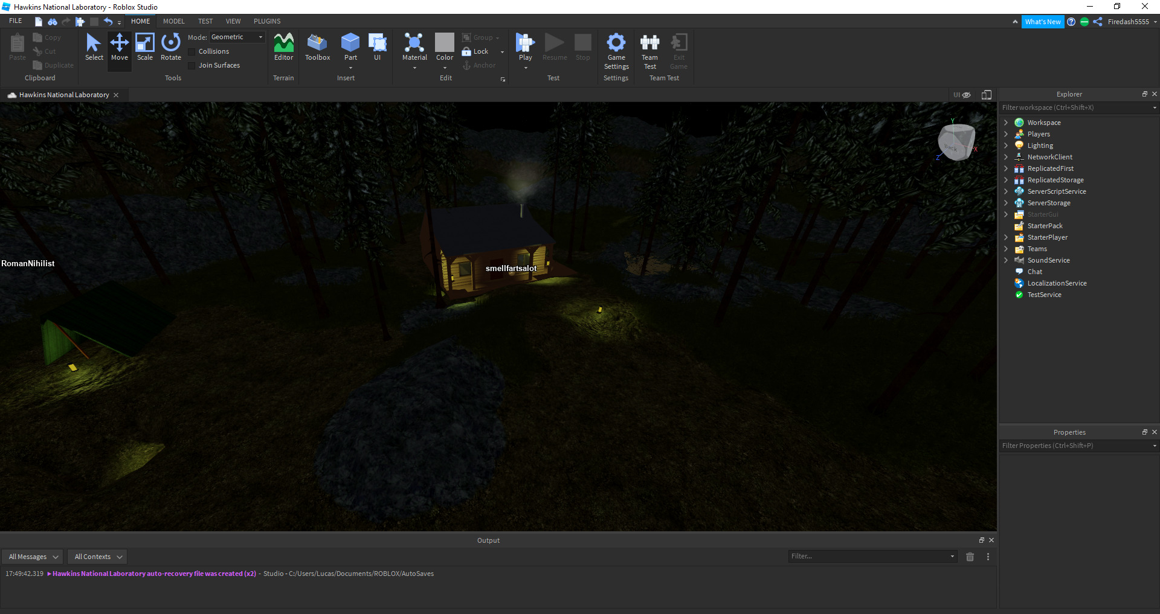The height and width of the screenshot is (614, 1160).
Task: Click the Filter Properties field
Action: (1075, 446)
